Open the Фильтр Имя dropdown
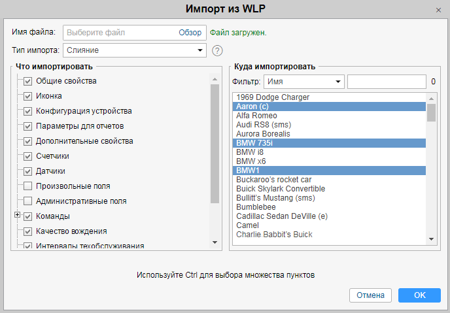This screenshot has height=313, width=450. tap(303, 82)
